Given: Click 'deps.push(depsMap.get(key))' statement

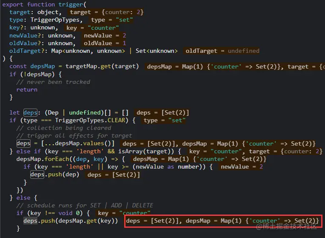Looking at the screenshot, I should [71, 221].
